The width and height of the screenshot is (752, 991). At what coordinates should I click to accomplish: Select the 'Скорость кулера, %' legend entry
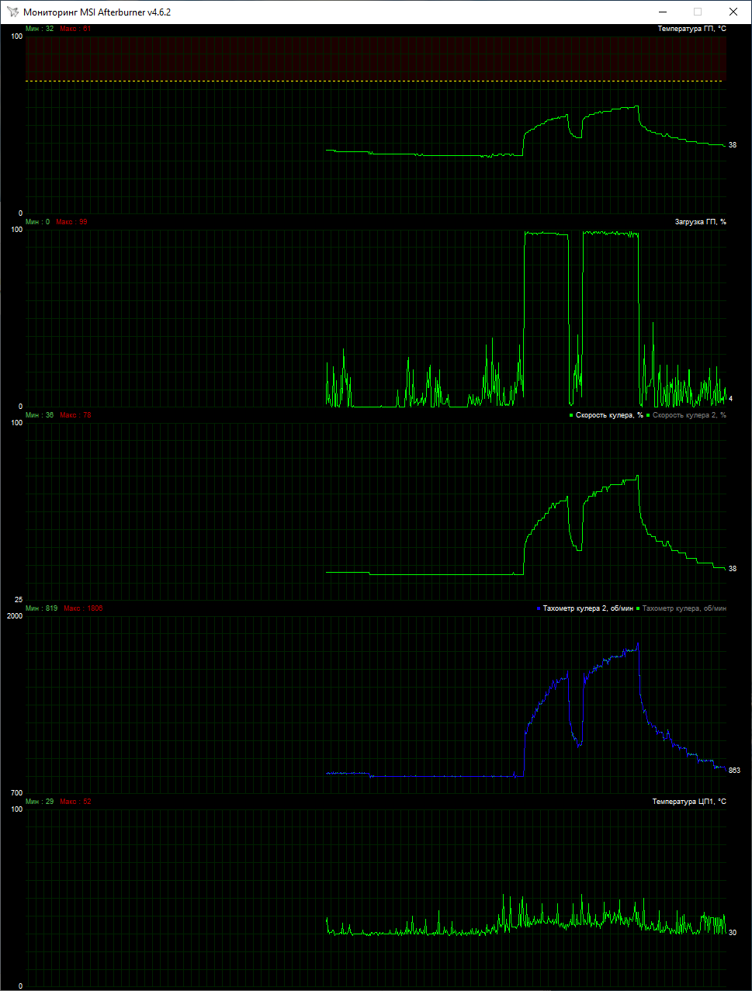pos(606,415)
